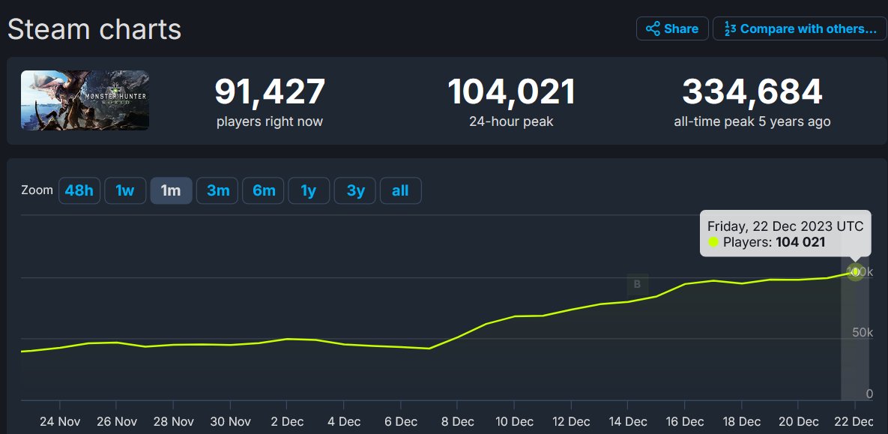This screenshot has height=434, width=888.
Task: Click the 30 Nov axis label
Action: point(230,421)
